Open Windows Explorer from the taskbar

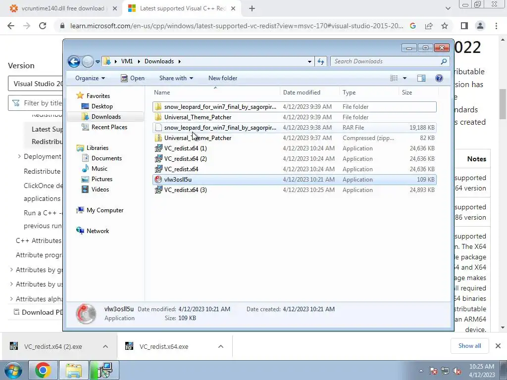[x=74, y=370]
